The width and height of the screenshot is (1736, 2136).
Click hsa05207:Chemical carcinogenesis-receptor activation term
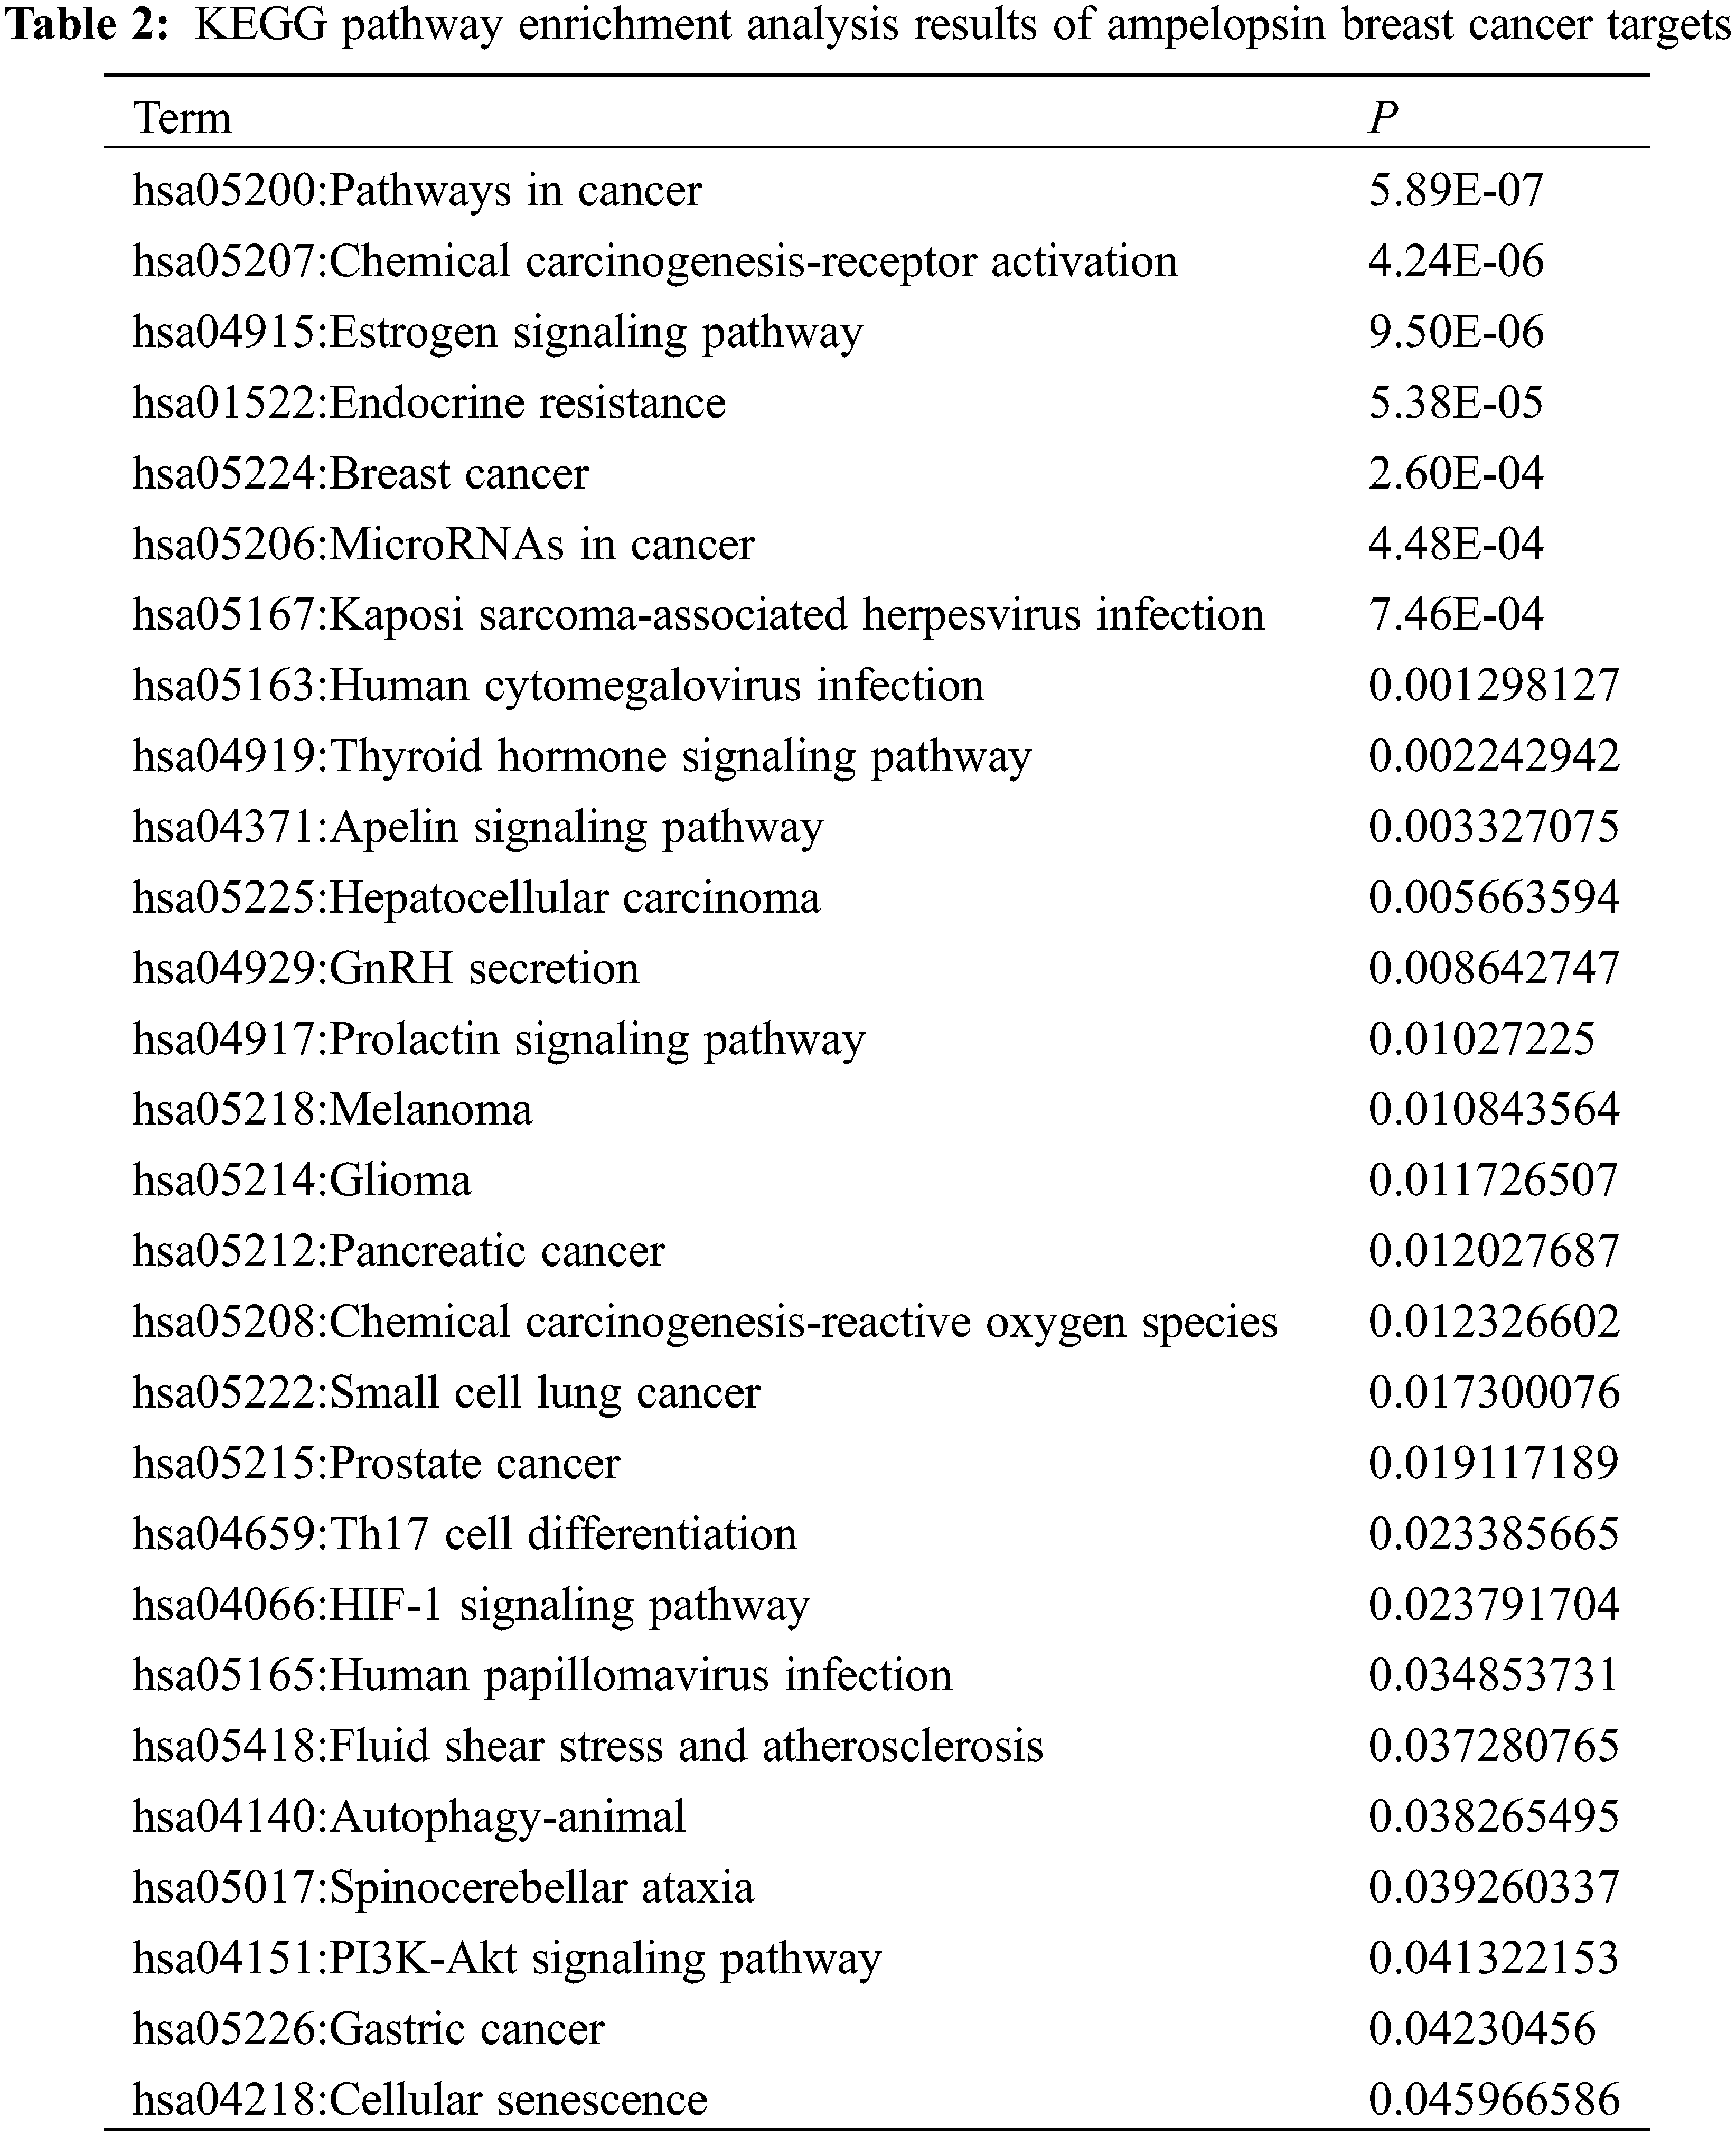click(x=655, y=261)
